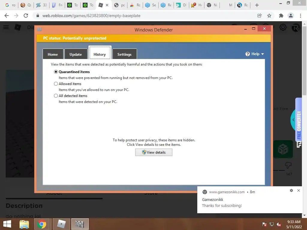Image resolution: width=307 pixels, height=230 pixels.
Task: Click the View details button
Action: 154,152
